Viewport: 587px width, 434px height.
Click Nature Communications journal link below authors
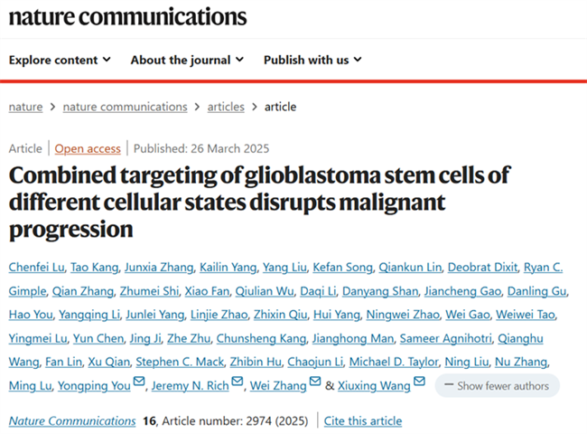click(72, 420)
